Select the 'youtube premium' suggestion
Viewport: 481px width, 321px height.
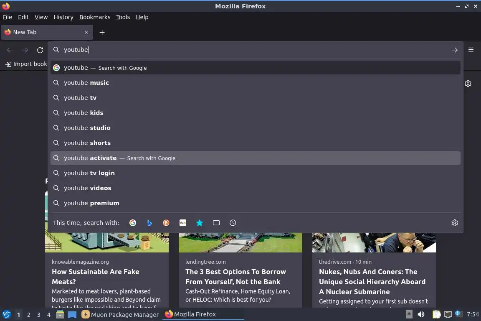point(255,203)
